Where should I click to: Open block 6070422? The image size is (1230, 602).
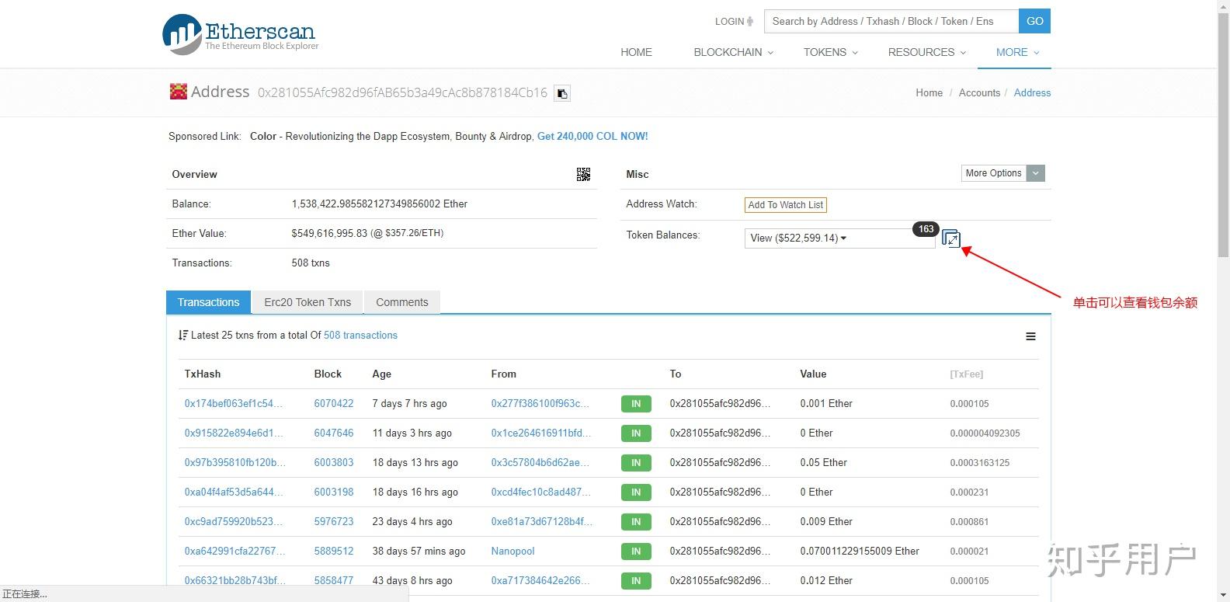click(x=334, y=403)
